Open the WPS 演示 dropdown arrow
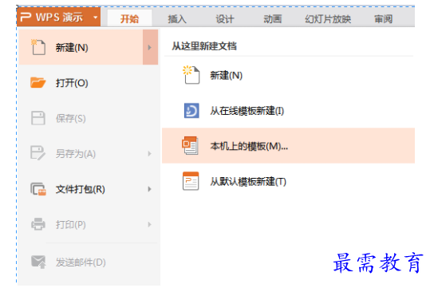The image size is (430, 288). [x=96, y=18]
